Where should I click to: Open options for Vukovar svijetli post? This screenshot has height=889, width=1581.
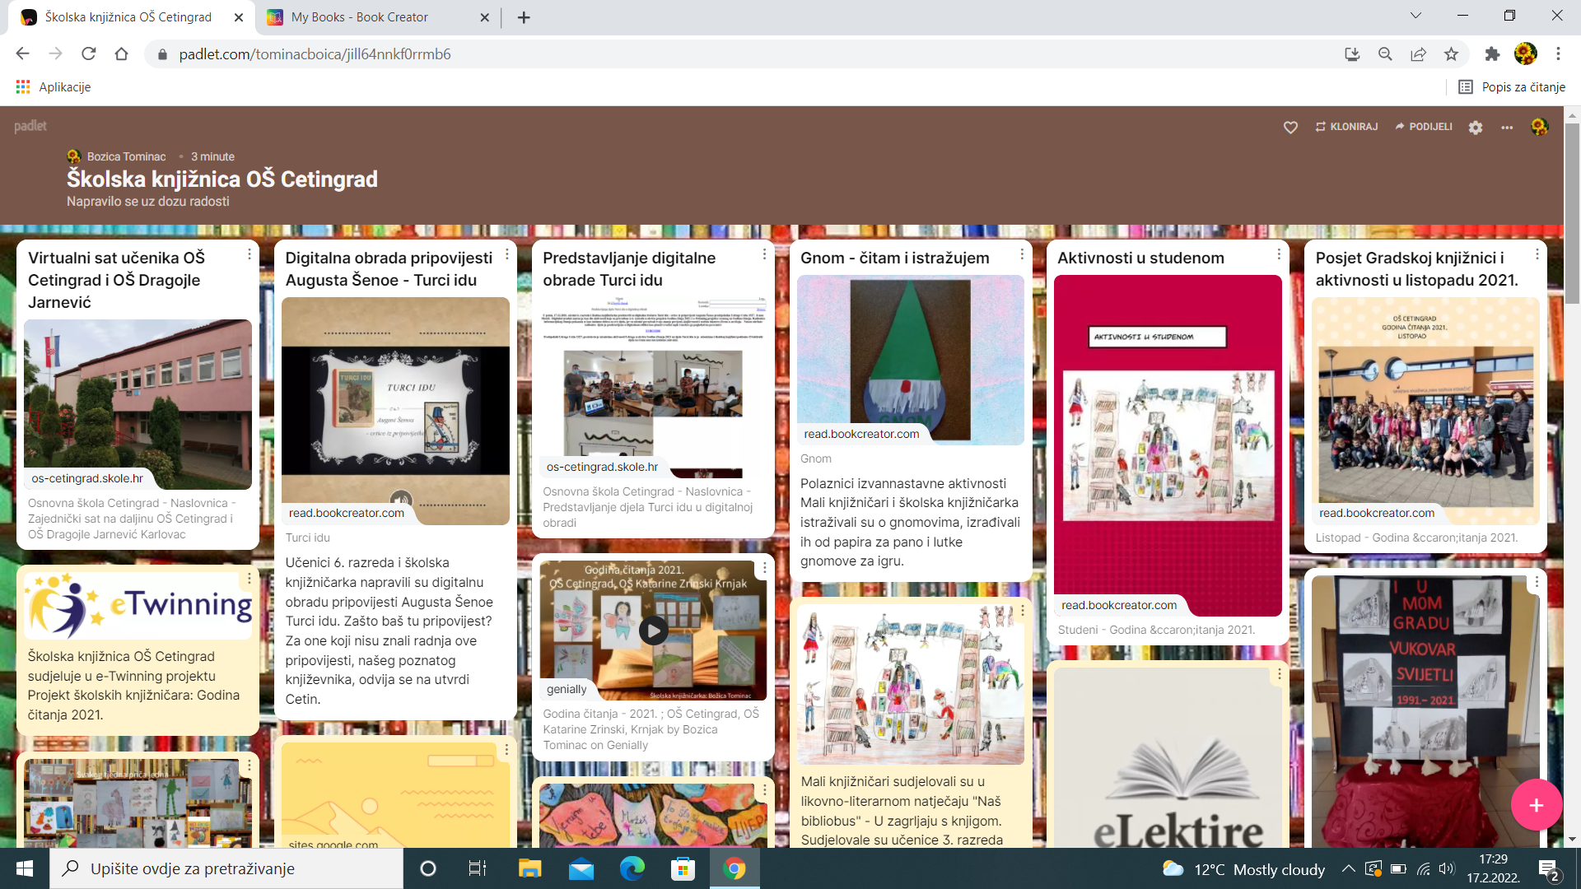coord(1537,582)
